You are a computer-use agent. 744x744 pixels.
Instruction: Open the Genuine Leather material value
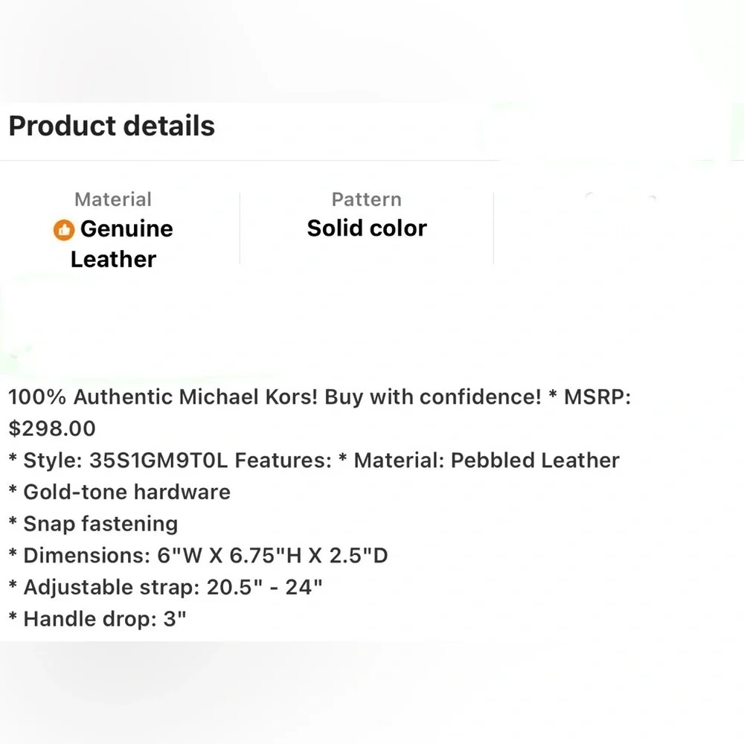click(x=113, y=244)
